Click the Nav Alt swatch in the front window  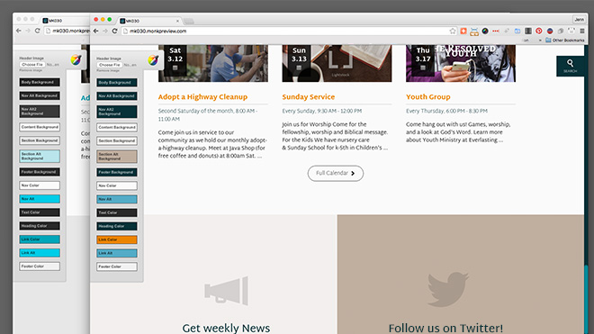point(117,199)
